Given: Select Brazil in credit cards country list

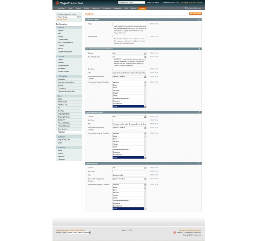Looking at the screenshot, I should 128,106.
